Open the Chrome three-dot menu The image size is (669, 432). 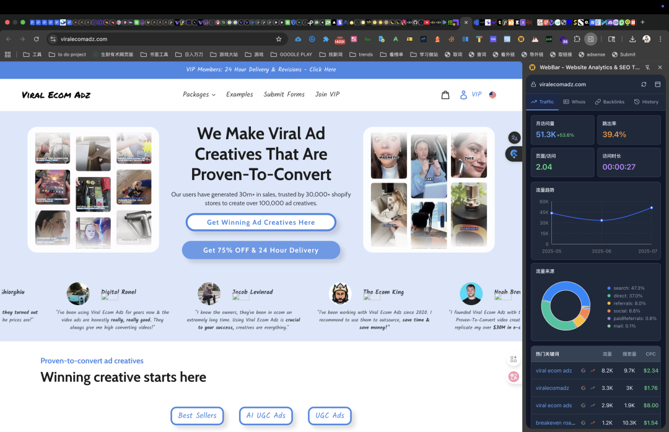(x=660, y=39)
